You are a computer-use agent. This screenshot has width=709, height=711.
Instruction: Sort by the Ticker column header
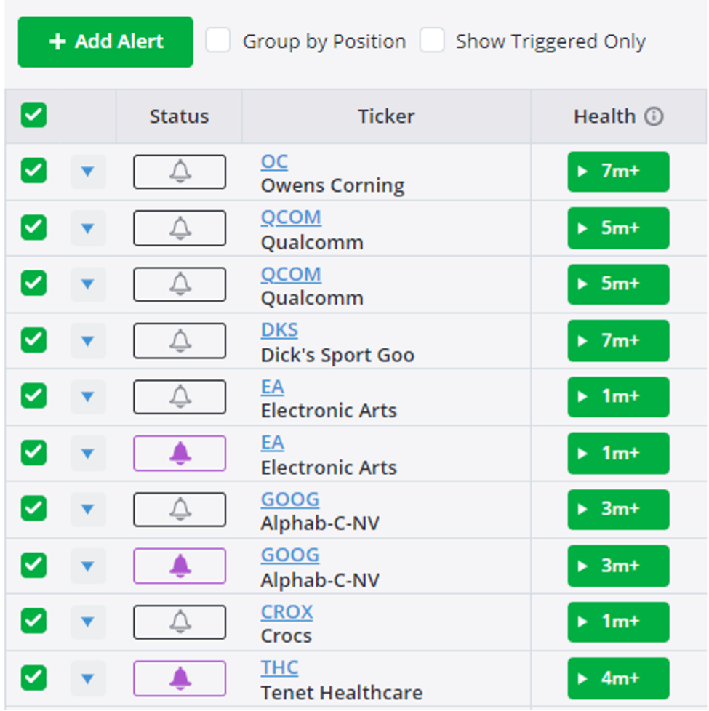coord(386,116)
